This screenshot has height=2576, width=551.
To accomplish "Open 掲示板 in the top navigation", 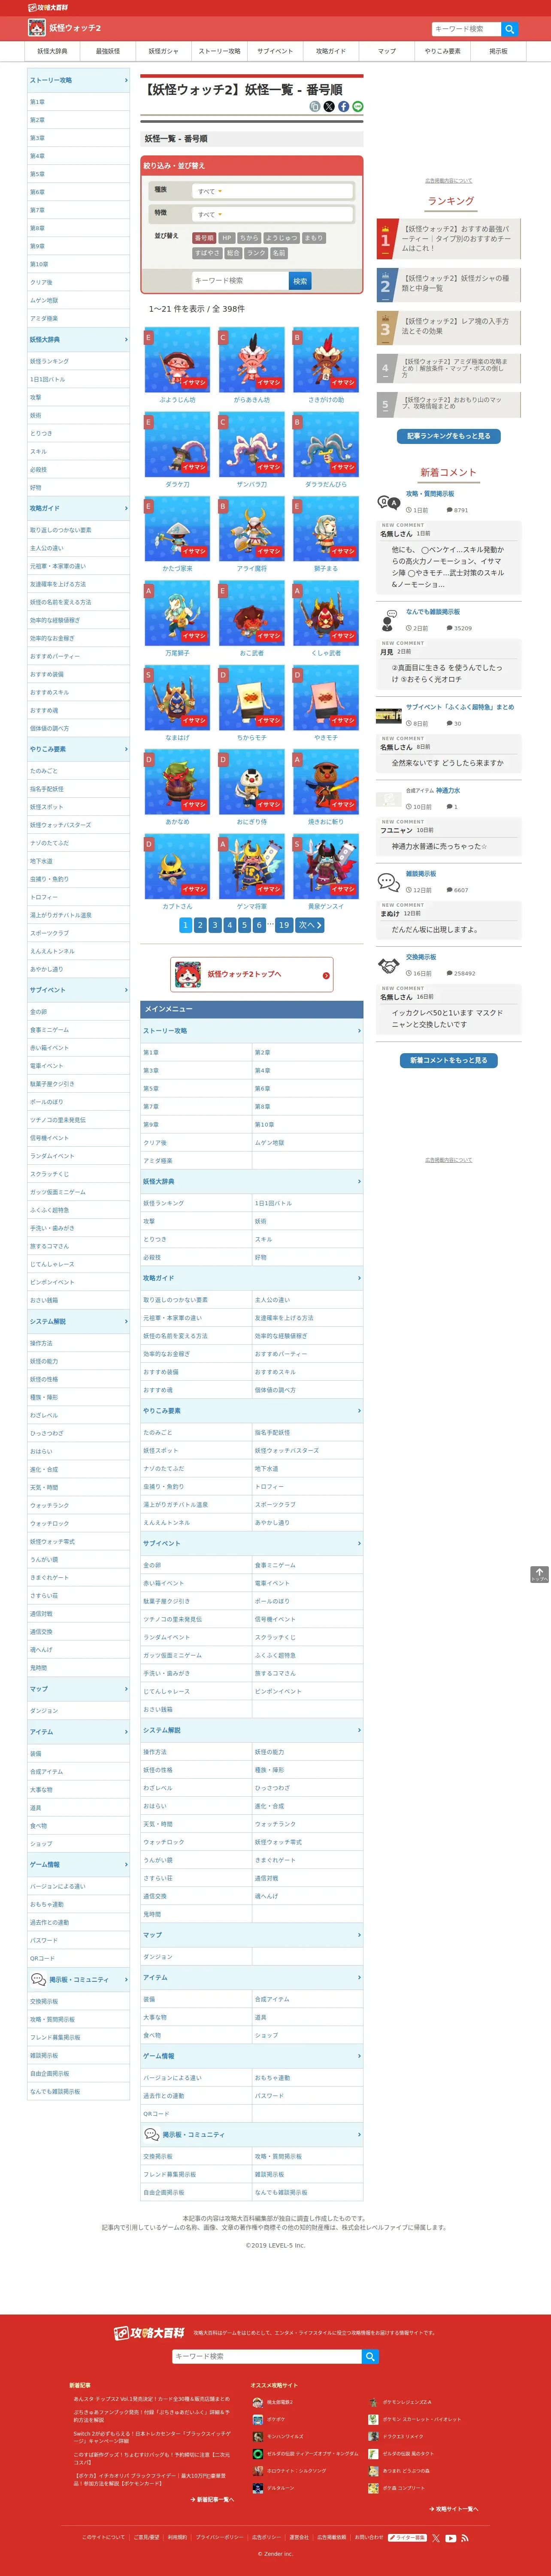I will [x=498, y=51].
